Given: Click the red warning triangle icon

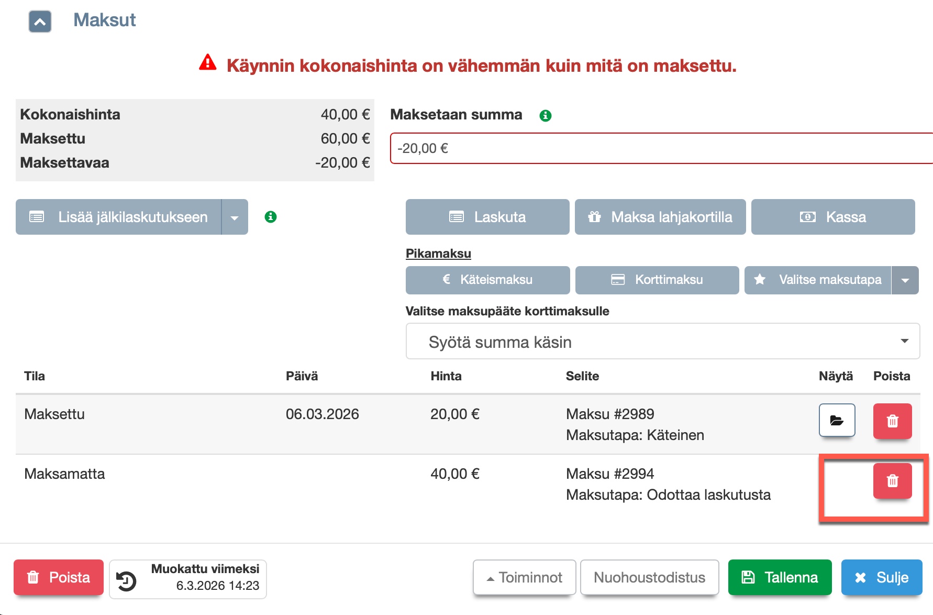Looking at the screenshot, I should coord(208,63).
